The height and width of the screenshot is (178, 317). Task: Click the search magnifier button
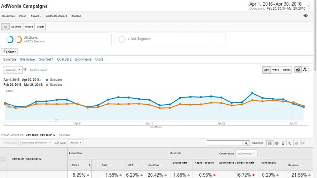click(246, 143)
